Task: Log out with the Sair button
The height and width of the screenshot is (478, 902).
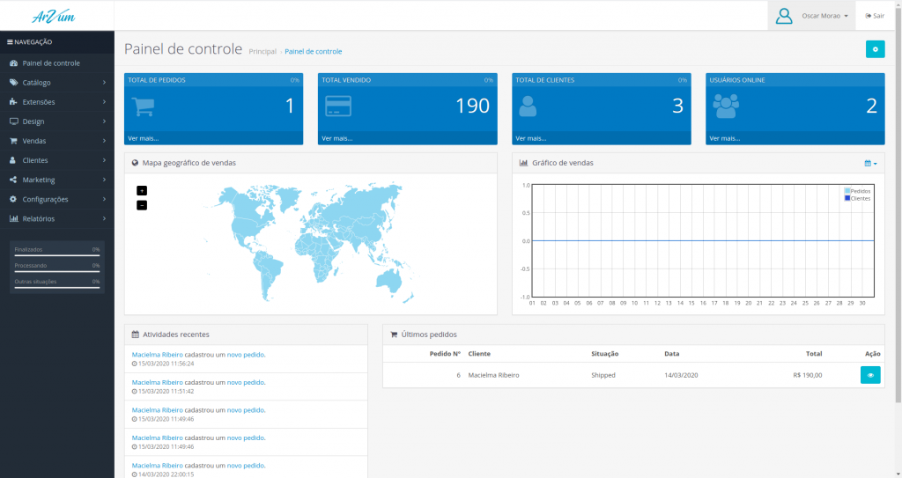Action: (875, 16)
